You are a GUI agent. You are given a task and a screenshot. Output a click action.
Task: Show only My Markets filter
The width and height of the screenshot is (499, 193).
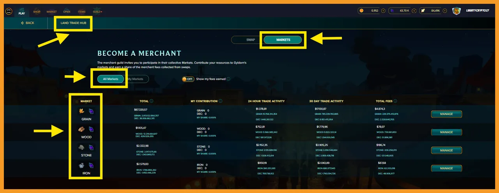(135, 79)
